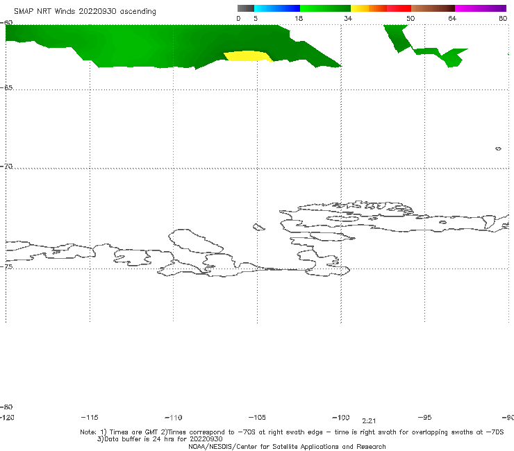The height and width of the screenshot is (451, 514).
Task: Click the "SMAP NRT Winds 20220930 ascending" title
Action: coord(85,11)
